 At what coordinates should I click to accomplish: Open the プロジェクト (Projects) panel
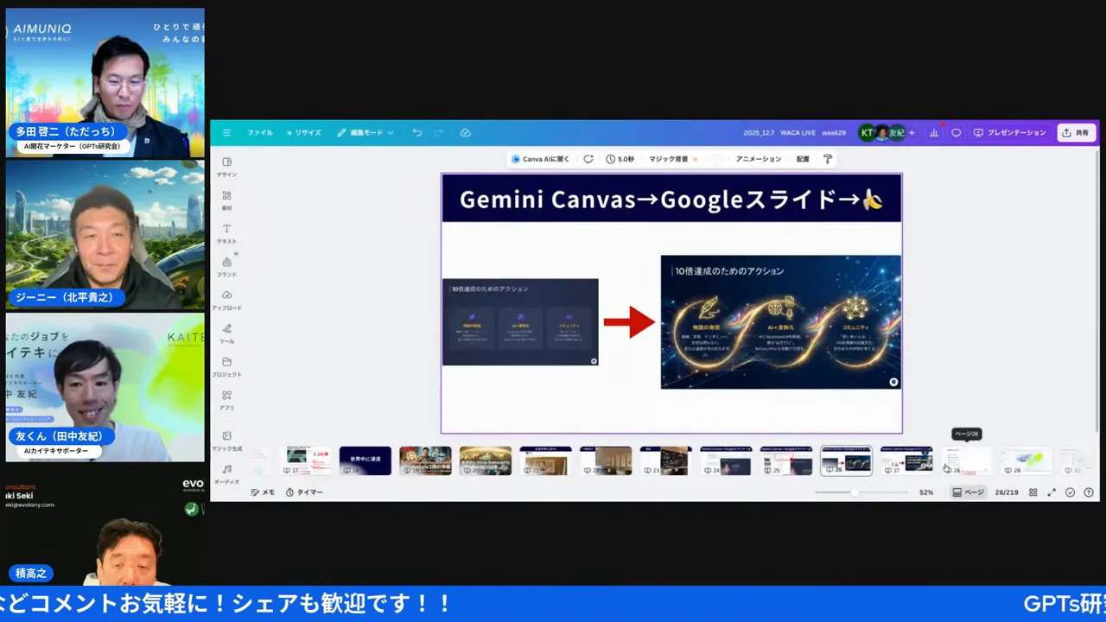pos(226,368)
